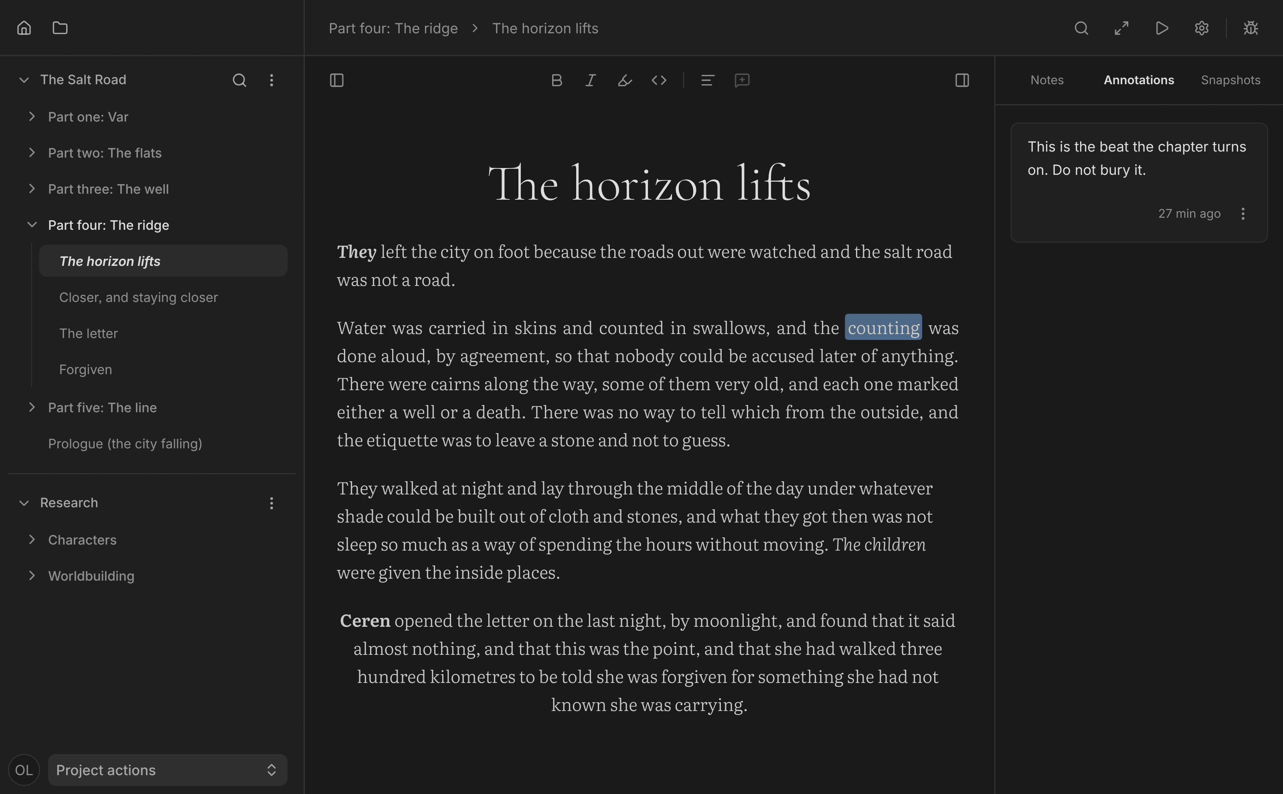
Task: Expand the Worldbuilding folder
Action: tap(32, 576)
